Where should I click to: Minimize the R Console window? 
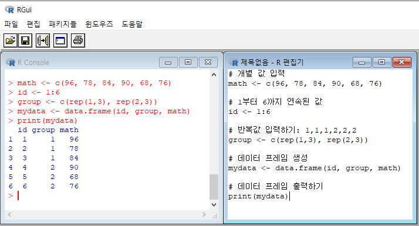click(168, 62)
